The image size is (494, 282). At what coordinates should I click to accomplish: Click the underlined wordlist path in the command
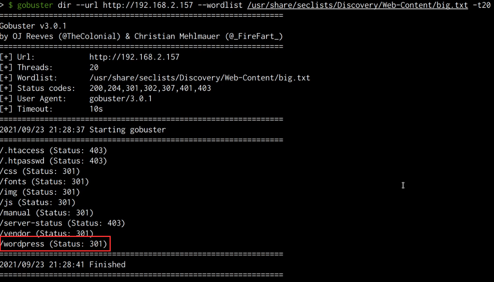pos(357,5)
